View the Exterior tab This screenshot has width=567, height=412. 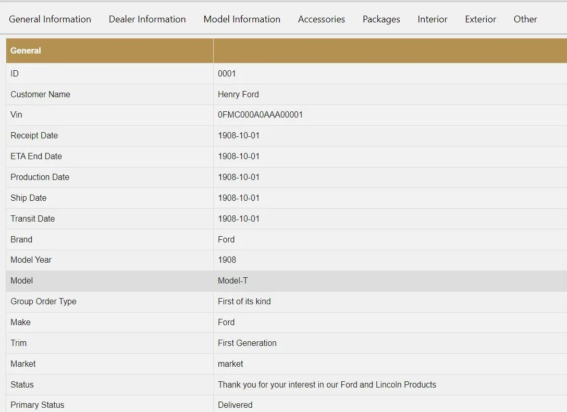(x=480, y=19)
